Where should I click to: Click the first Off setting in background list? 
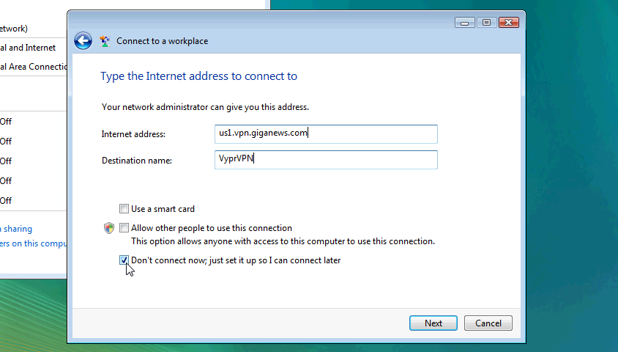[x=6, y=122]
